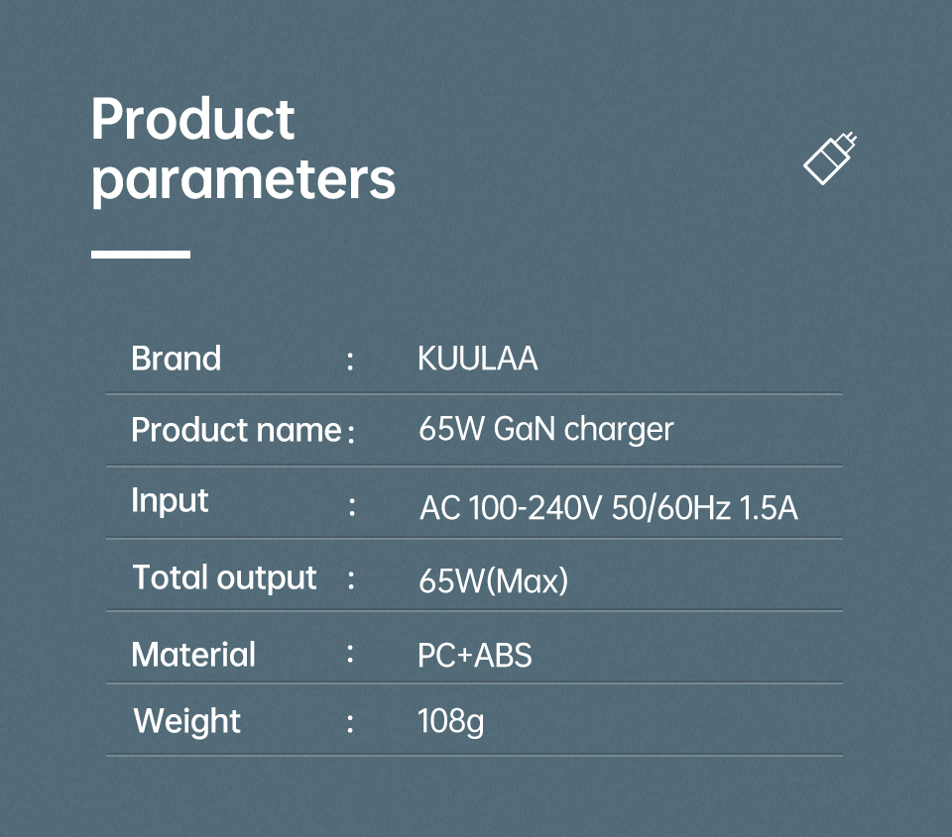
Task: Select the Brand label
Action: (177, 358)
